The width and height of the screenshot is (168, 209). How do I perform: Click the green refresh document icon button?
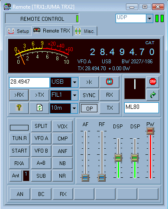[x=39, y=108]
